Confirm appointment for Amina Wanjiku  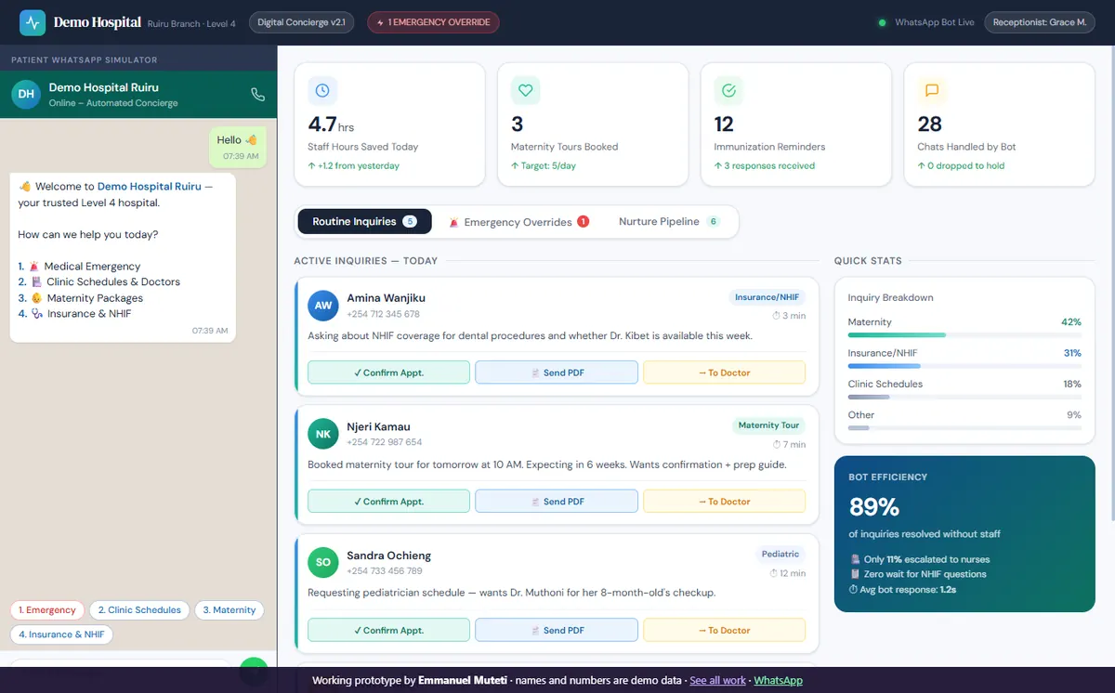(388, 373)
